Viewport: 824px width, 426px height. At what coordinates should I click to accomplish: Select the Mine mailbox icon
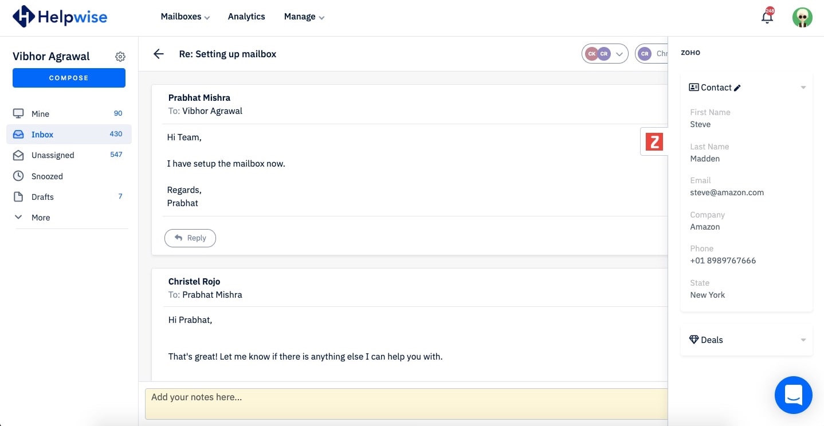(x=19, y=113)
